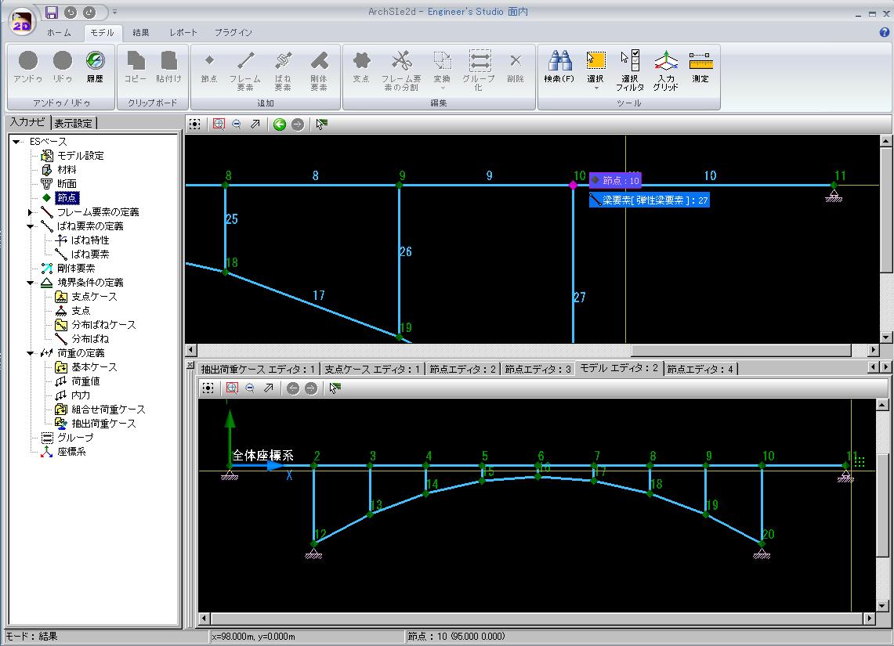
Task: Click 梁要素[弾性梁要素]:27 popup entry
Action: (x=650, y=200)
